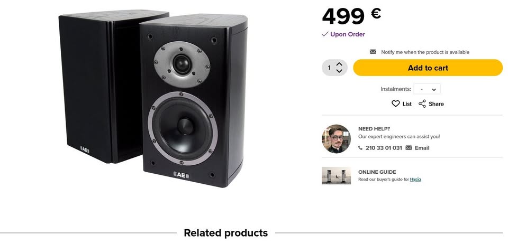Open the Instalments dropdown
Image resolution: width=508 pixels, height=244 pixels.
pyautogui.click(x=427, y=89)
